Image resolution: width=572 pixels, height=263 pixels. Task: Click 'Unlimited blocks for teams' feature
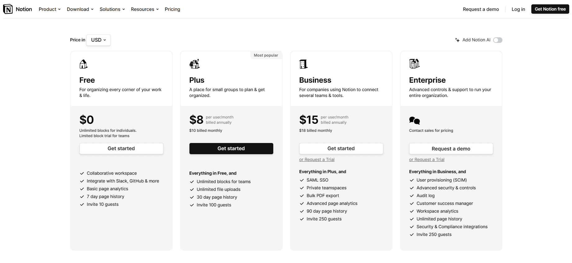click(x=224, y=182)
